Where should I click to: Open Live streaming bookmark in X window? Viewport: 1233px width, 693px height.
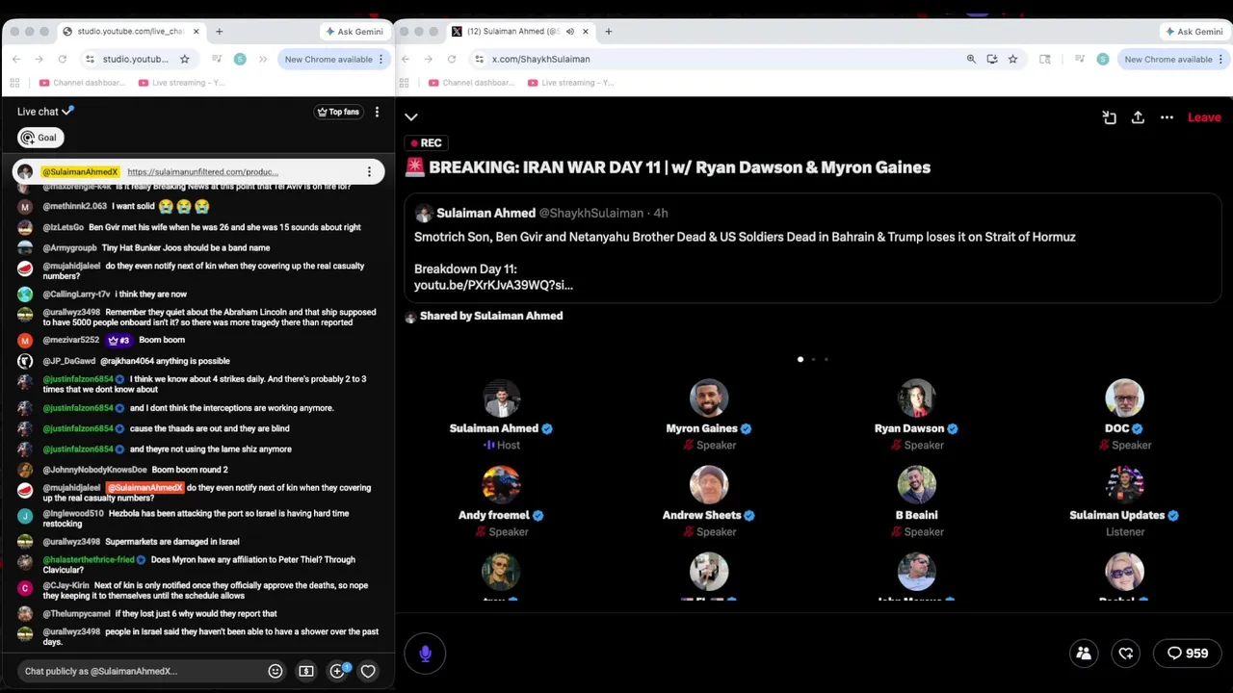point(571,83)
